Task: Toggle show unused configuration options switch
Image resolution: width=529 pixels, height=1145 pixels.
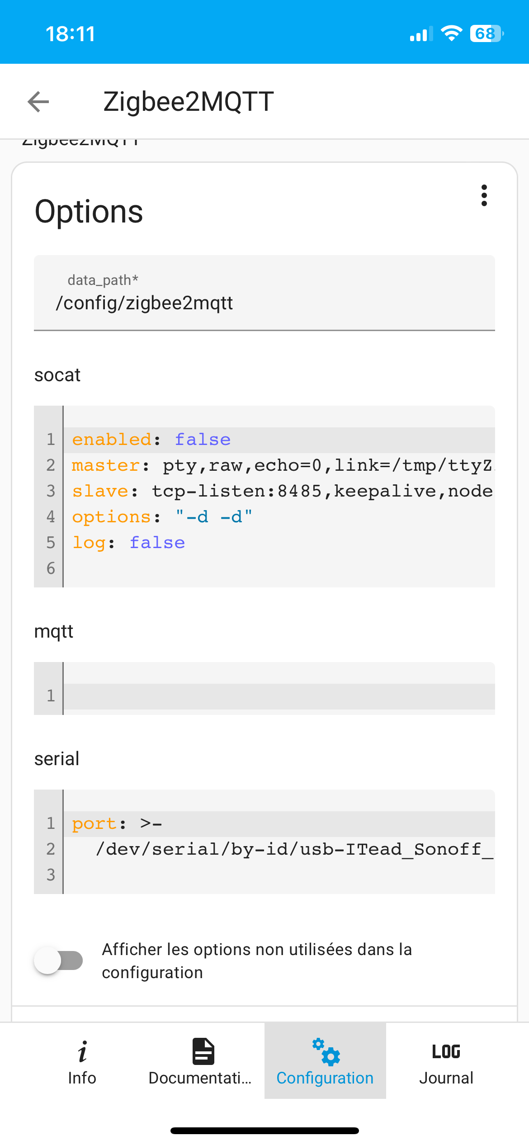Action: [x=58, y=960]
